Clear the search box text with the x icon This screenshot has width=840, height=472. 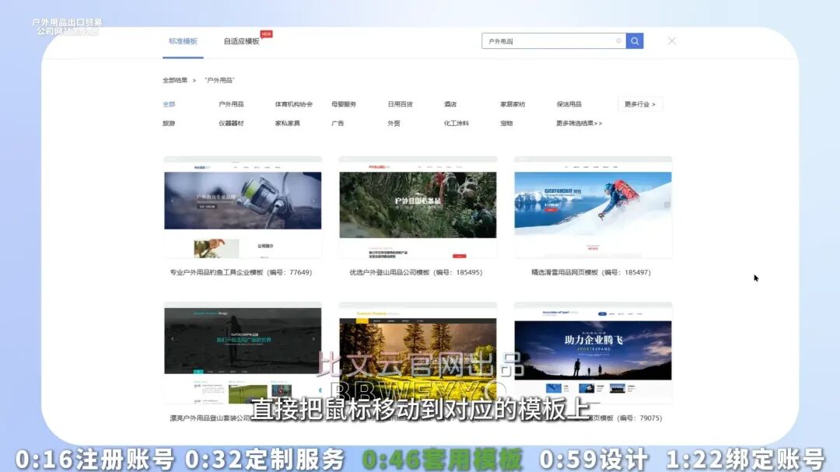(619, 41)
